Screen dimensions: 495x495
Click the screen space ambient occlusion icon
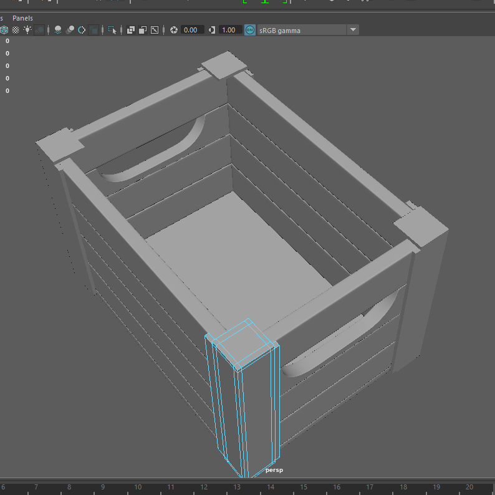[x=58, y=30]
